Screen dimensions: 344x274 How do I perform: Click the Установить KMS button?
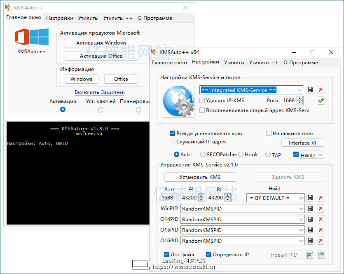click(x=200, y=177)
